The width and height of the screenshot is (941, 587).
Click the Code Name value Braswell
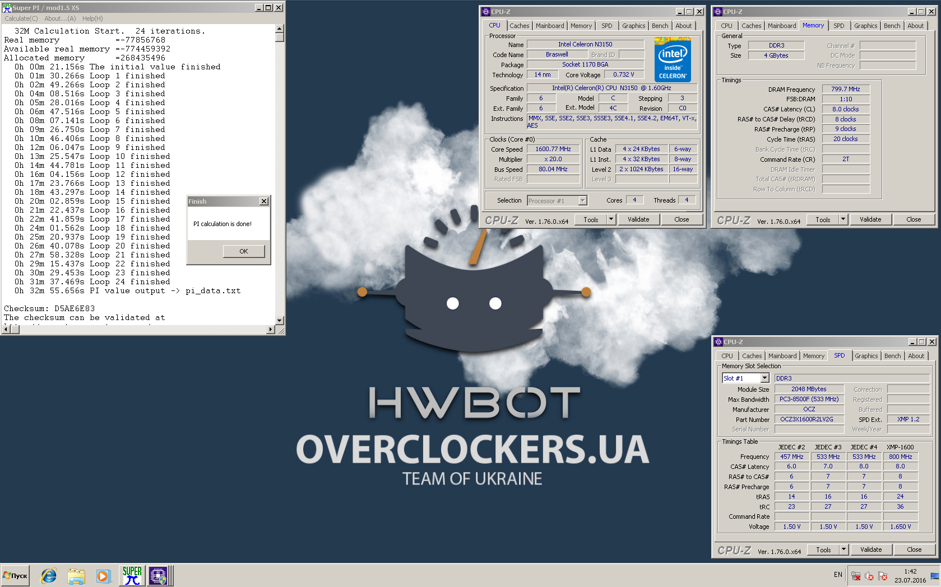coord(557,54)
